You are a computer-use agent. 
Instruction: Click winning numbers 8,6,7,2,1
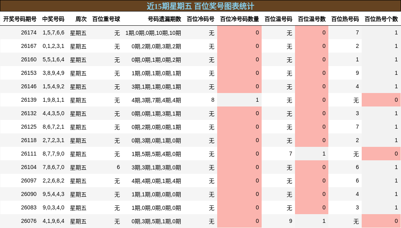[54, 127]
